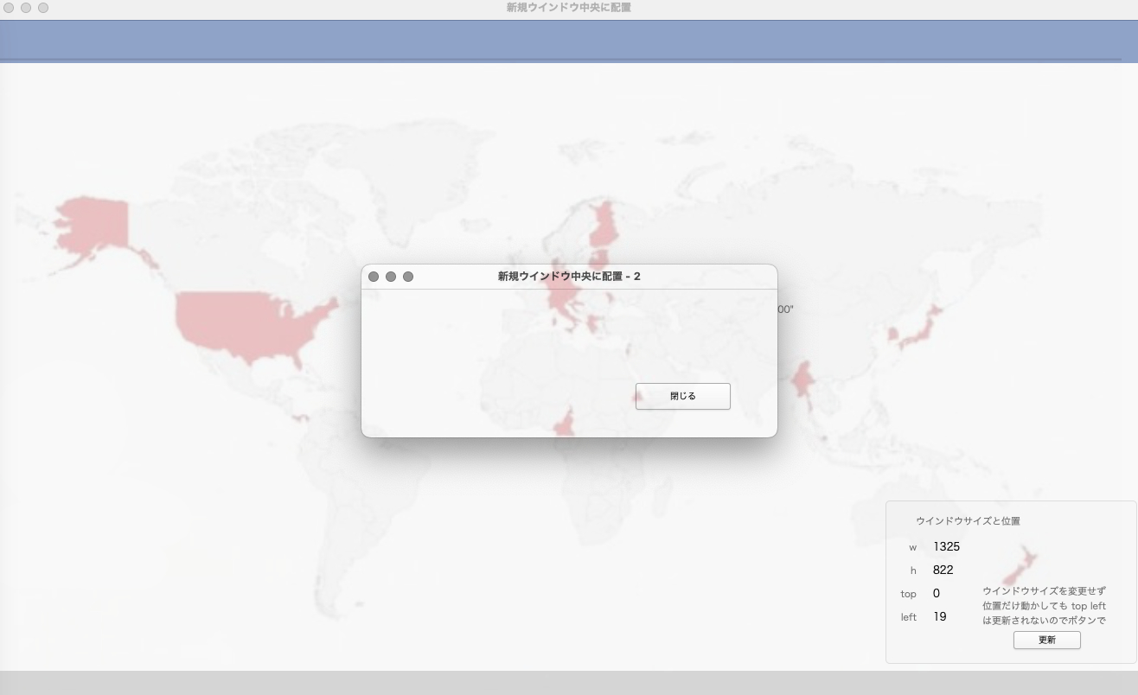Select the left value field showing 19
The height and width of the screenshot is (695, 1138).
point(940,616)
